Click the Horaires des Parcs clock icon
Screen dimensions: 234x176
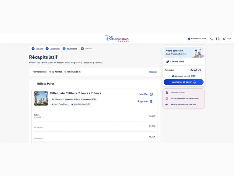point(189,39)
